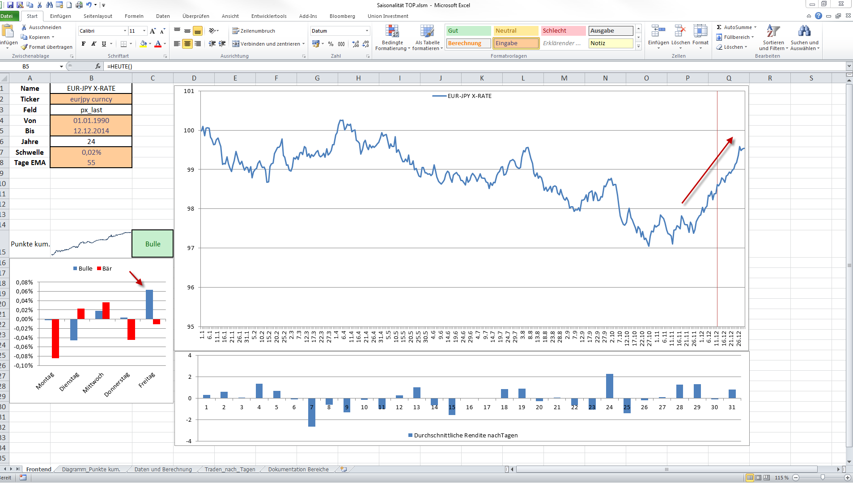
Task: Expand the Datum number format dropdown
Action: (367, 31)
